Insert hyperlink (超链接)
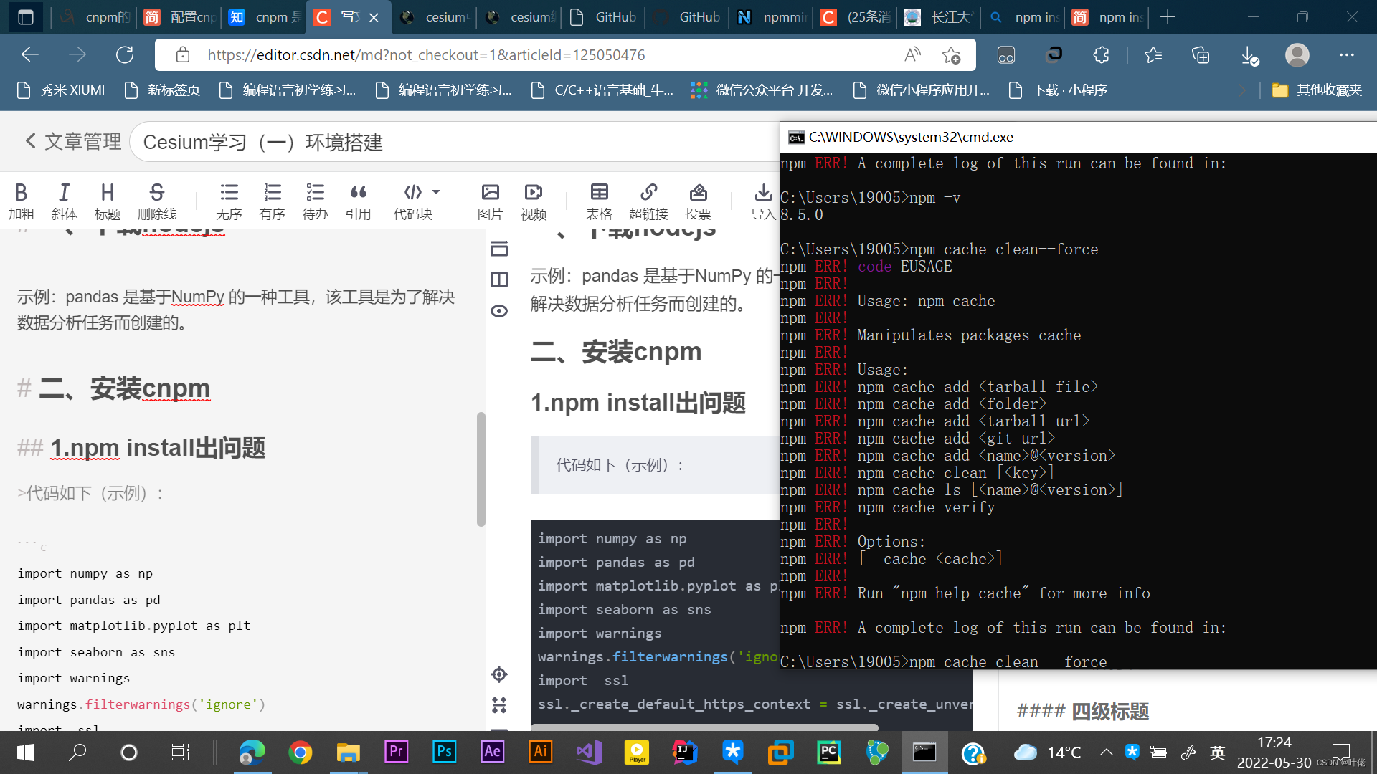Screen dimensions: 1377x774 (x=648, y=201)
